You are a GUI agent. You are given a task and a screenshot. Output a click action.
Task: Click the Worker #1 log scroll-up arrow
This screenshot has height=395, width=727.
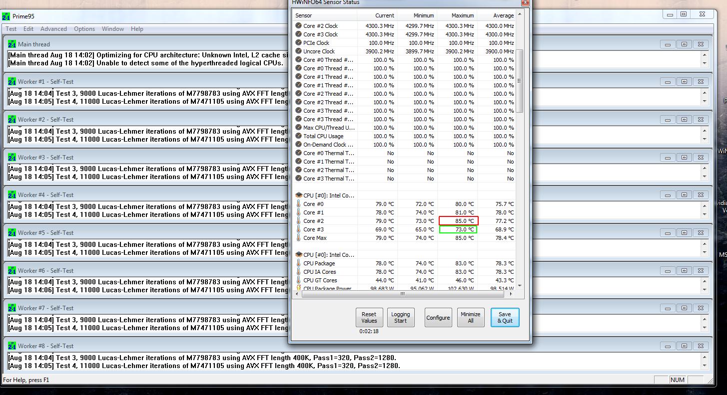coord(705,93)
